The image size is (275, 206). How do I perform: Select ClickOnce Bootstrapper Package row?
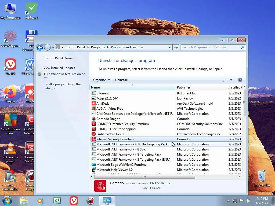coord(166,113)
